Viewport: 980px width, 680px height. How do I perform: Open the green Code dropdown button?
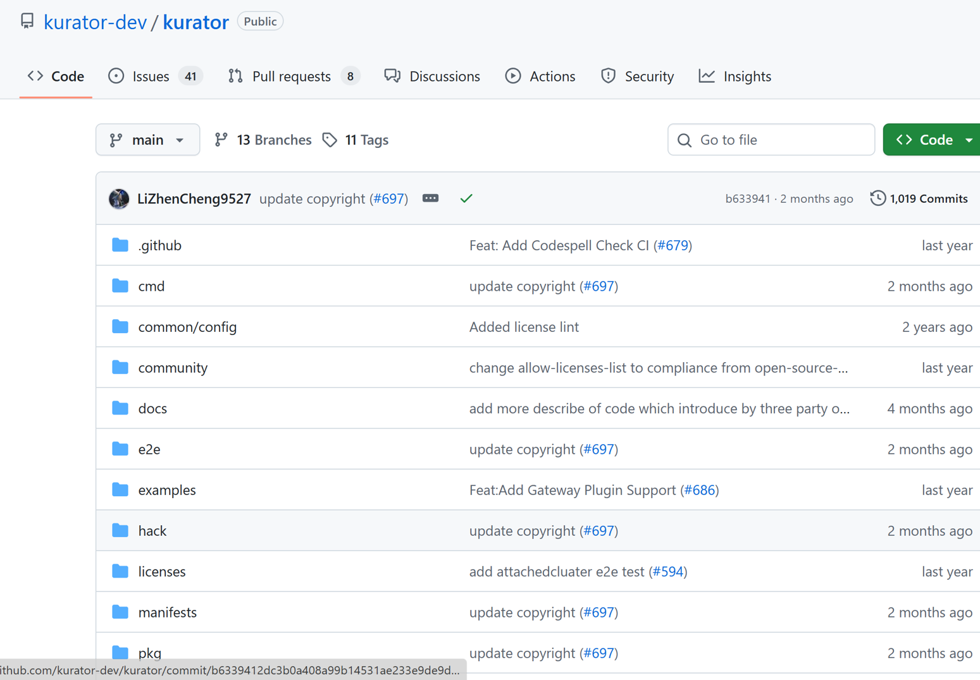click(931, 140)
